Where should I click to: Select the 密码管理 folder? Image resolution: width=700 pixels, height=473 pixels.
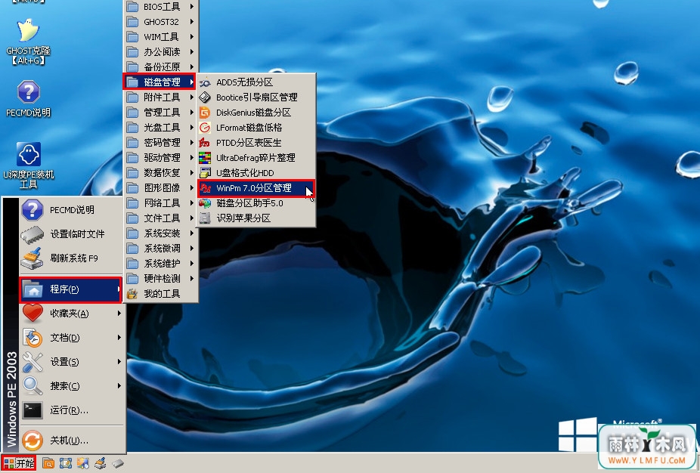pyautogui.click(x=161, y=143)
